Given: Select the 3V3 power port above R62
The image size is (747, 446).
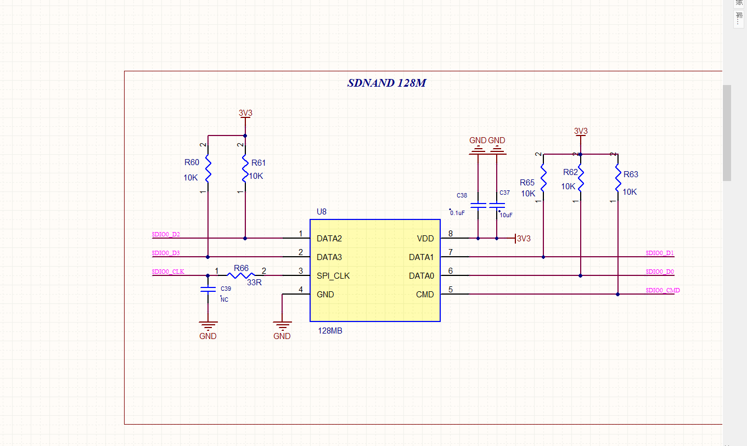Looking at the screenshot, I should (581, 134).
